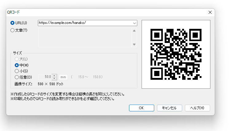231x131 pixels.
Task: Increase custom size with the up spinner
Action: [54, 76]
